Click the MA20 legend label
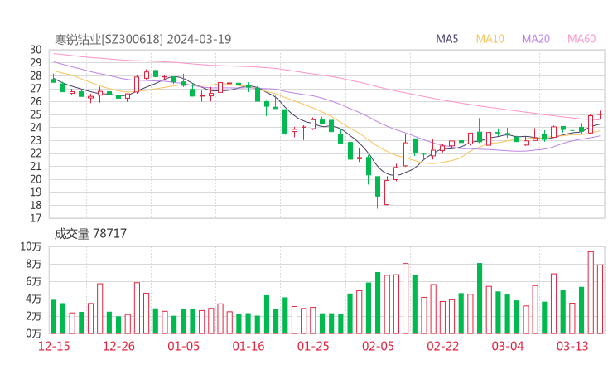 pyautogui.click(x=536, y=39)
